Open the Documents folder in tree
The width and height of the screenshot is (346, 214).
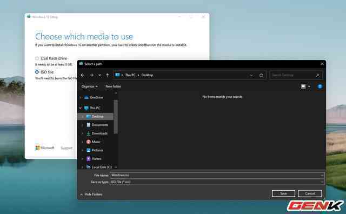tap(99, 125)
